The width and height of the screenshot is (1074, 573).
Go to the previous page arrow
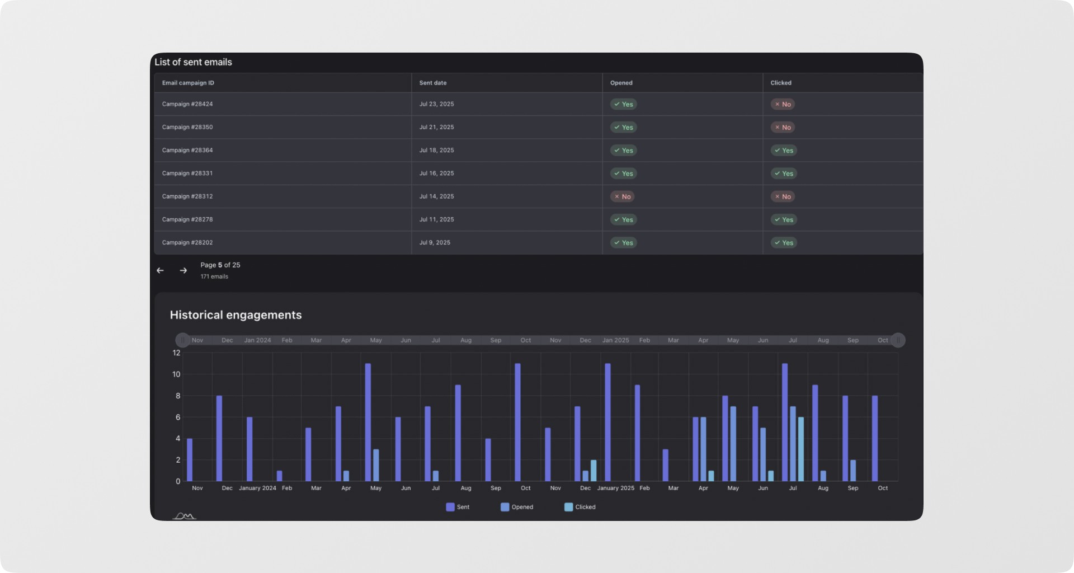pos(161,270)
